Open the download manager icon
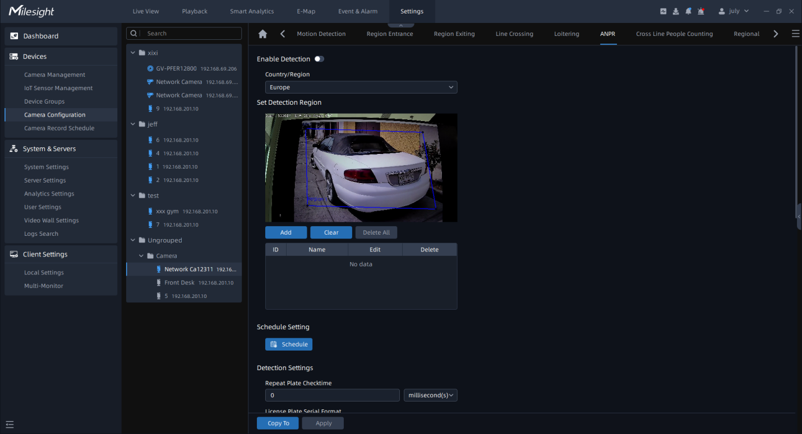The height and width of the screenshot is (434, 802). [676, 11]
